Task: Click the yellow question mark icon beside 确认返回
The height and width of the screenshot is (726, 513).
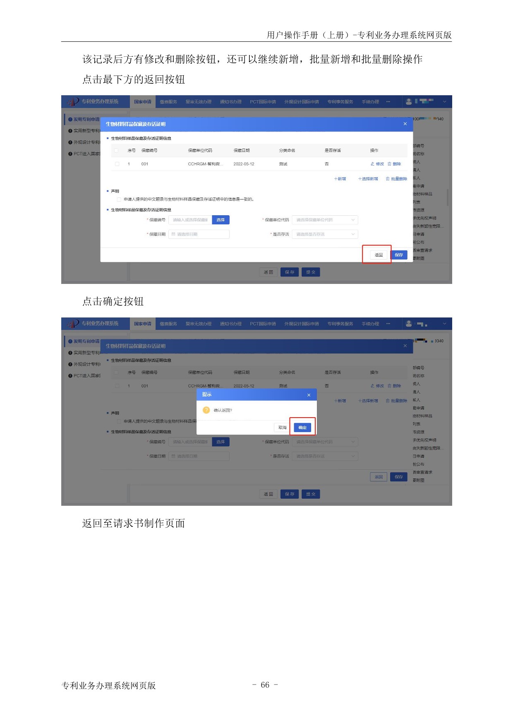Action: [x=206, y=410]
